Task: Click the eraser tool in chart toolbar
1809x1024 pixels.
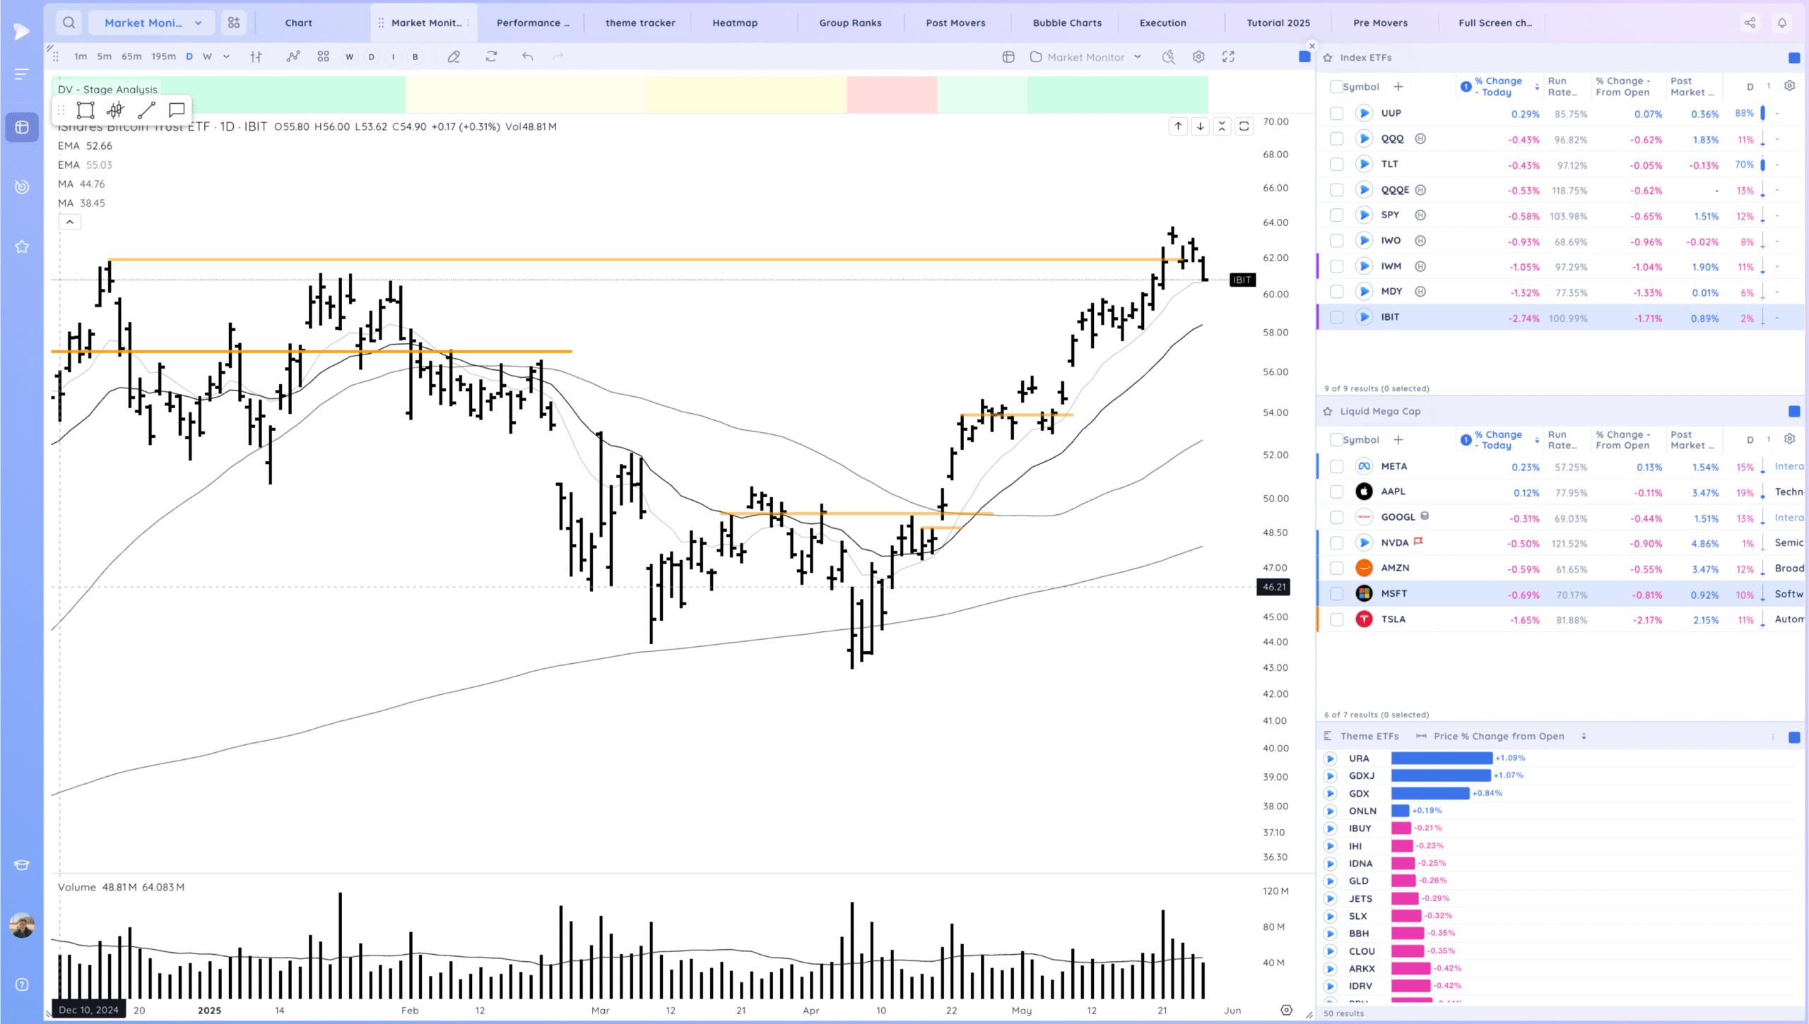Action: 454,56
